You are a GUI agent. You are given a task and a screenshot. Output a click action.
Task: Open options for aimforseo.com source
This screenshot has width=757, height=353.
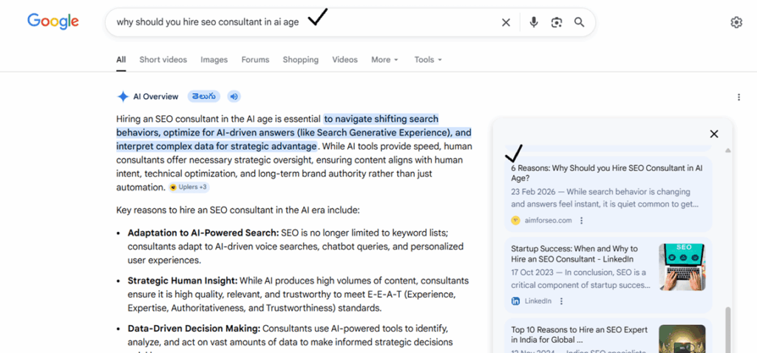581,220
